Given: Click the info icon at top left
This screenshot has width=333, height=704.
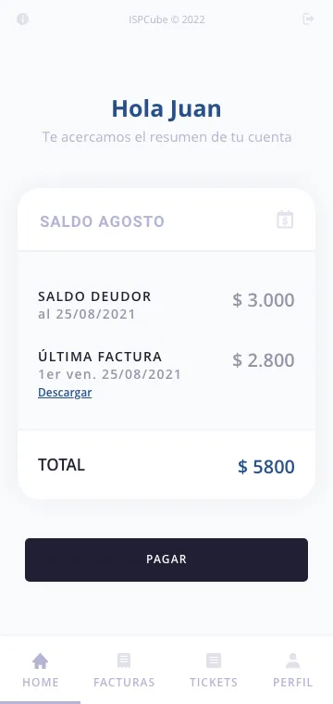Looking at the screenshot, I should (x=22, y=19).
